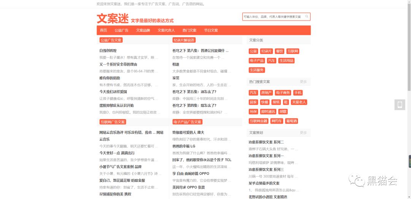Select the 互联网金融 hot search tag
This screenshot has width=411, height=199.
click(x=258, y=121)
